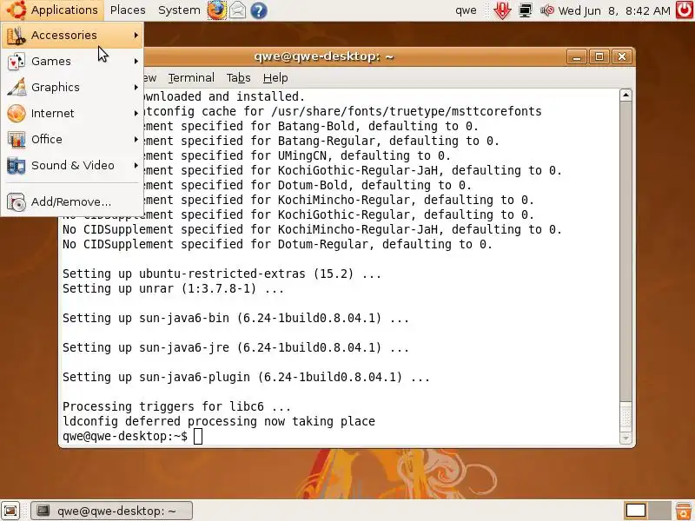Minimize the qwe@qwe-desktop terminal window
The image size is (695, 521).
(577, 56)
